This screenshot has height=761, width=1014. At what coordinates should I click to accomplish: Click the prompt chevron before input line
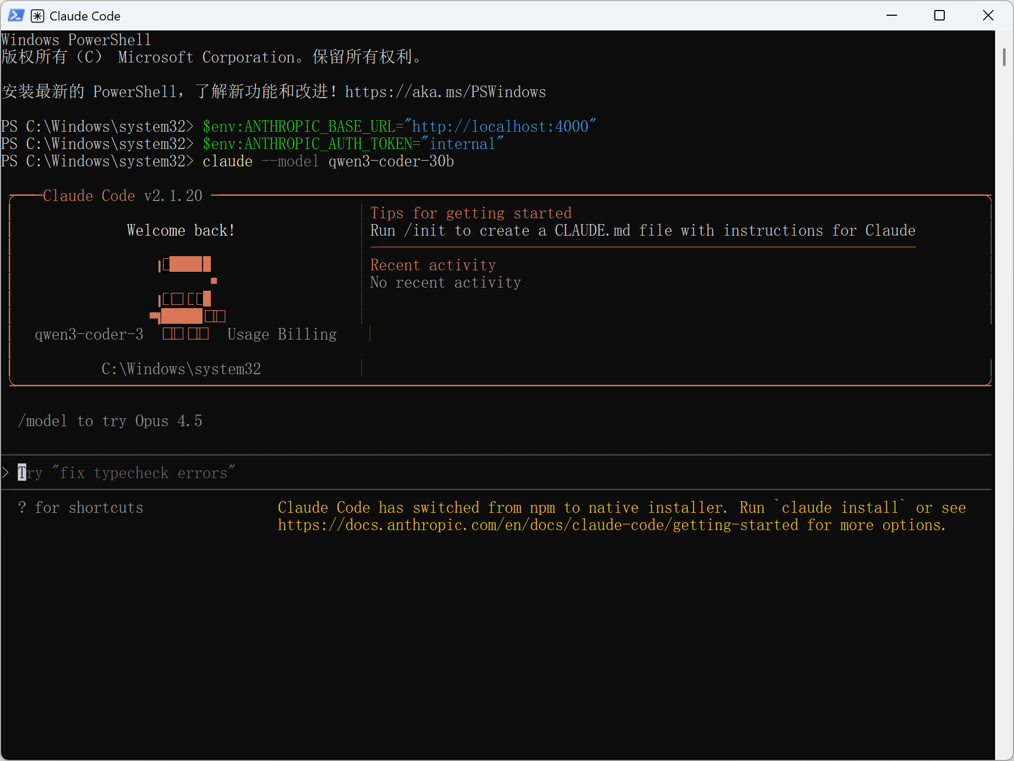[x=6, y=473]
